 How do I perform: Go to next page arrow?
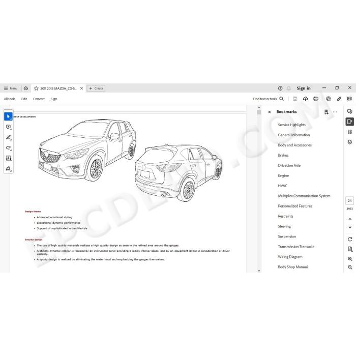[350, 227]
